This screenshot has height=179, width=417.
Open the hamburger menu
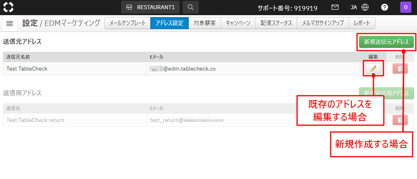tap(10, 24)
